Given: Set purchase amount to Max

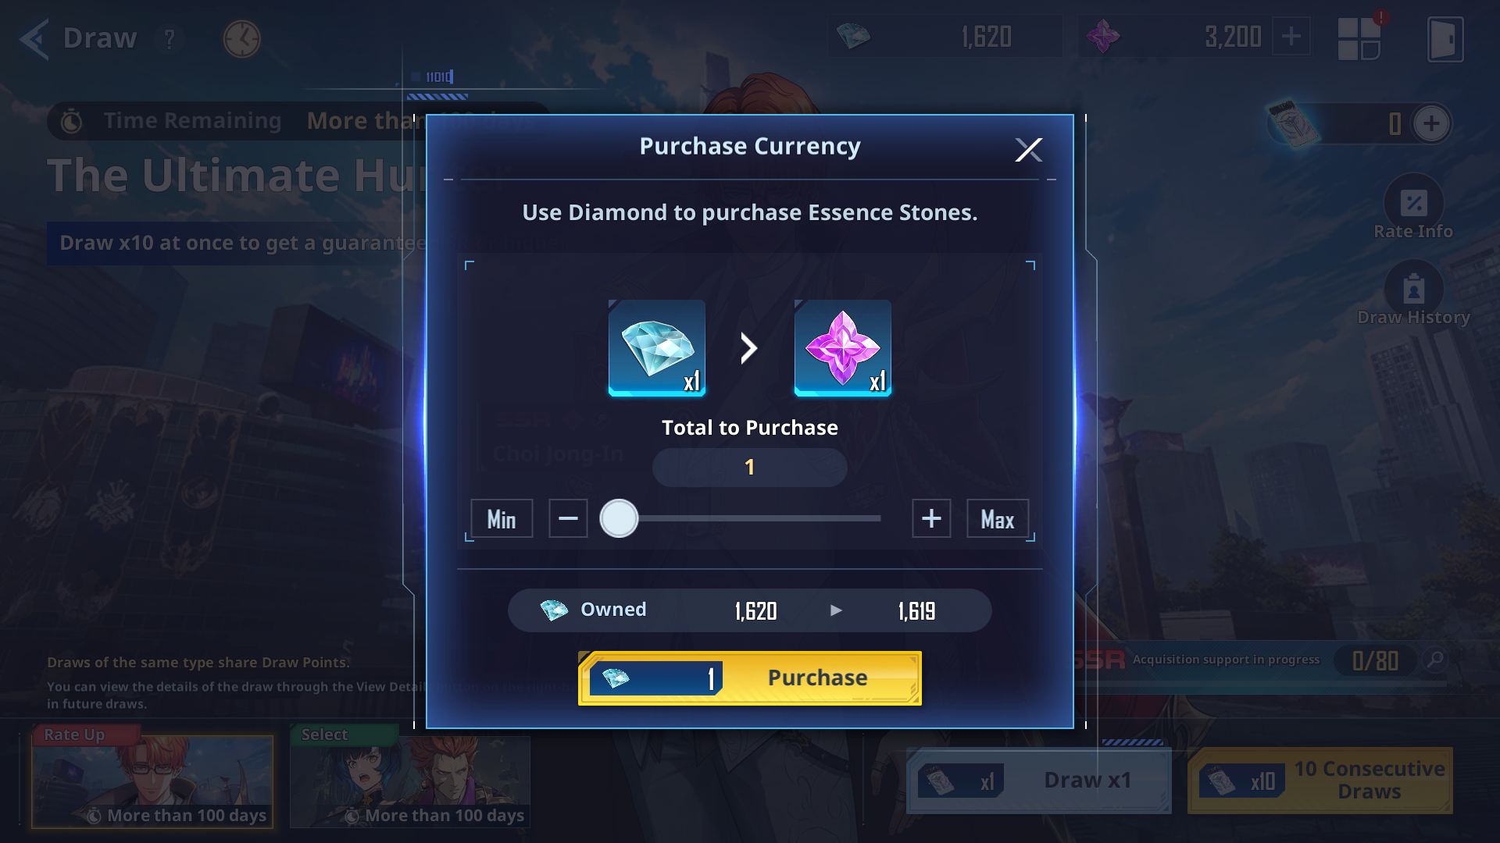Looking at the screenshot, I should click(998, 519).
